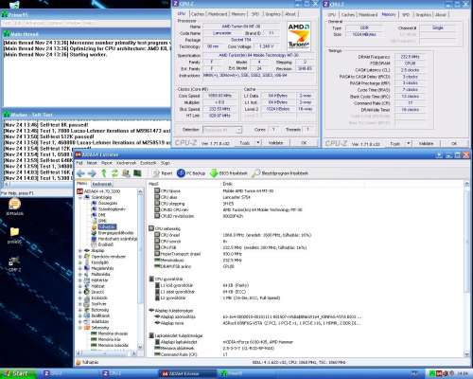473x379 pixels.
Task: Select Hordozható számítógép tree item
Action: click(114, 239)
